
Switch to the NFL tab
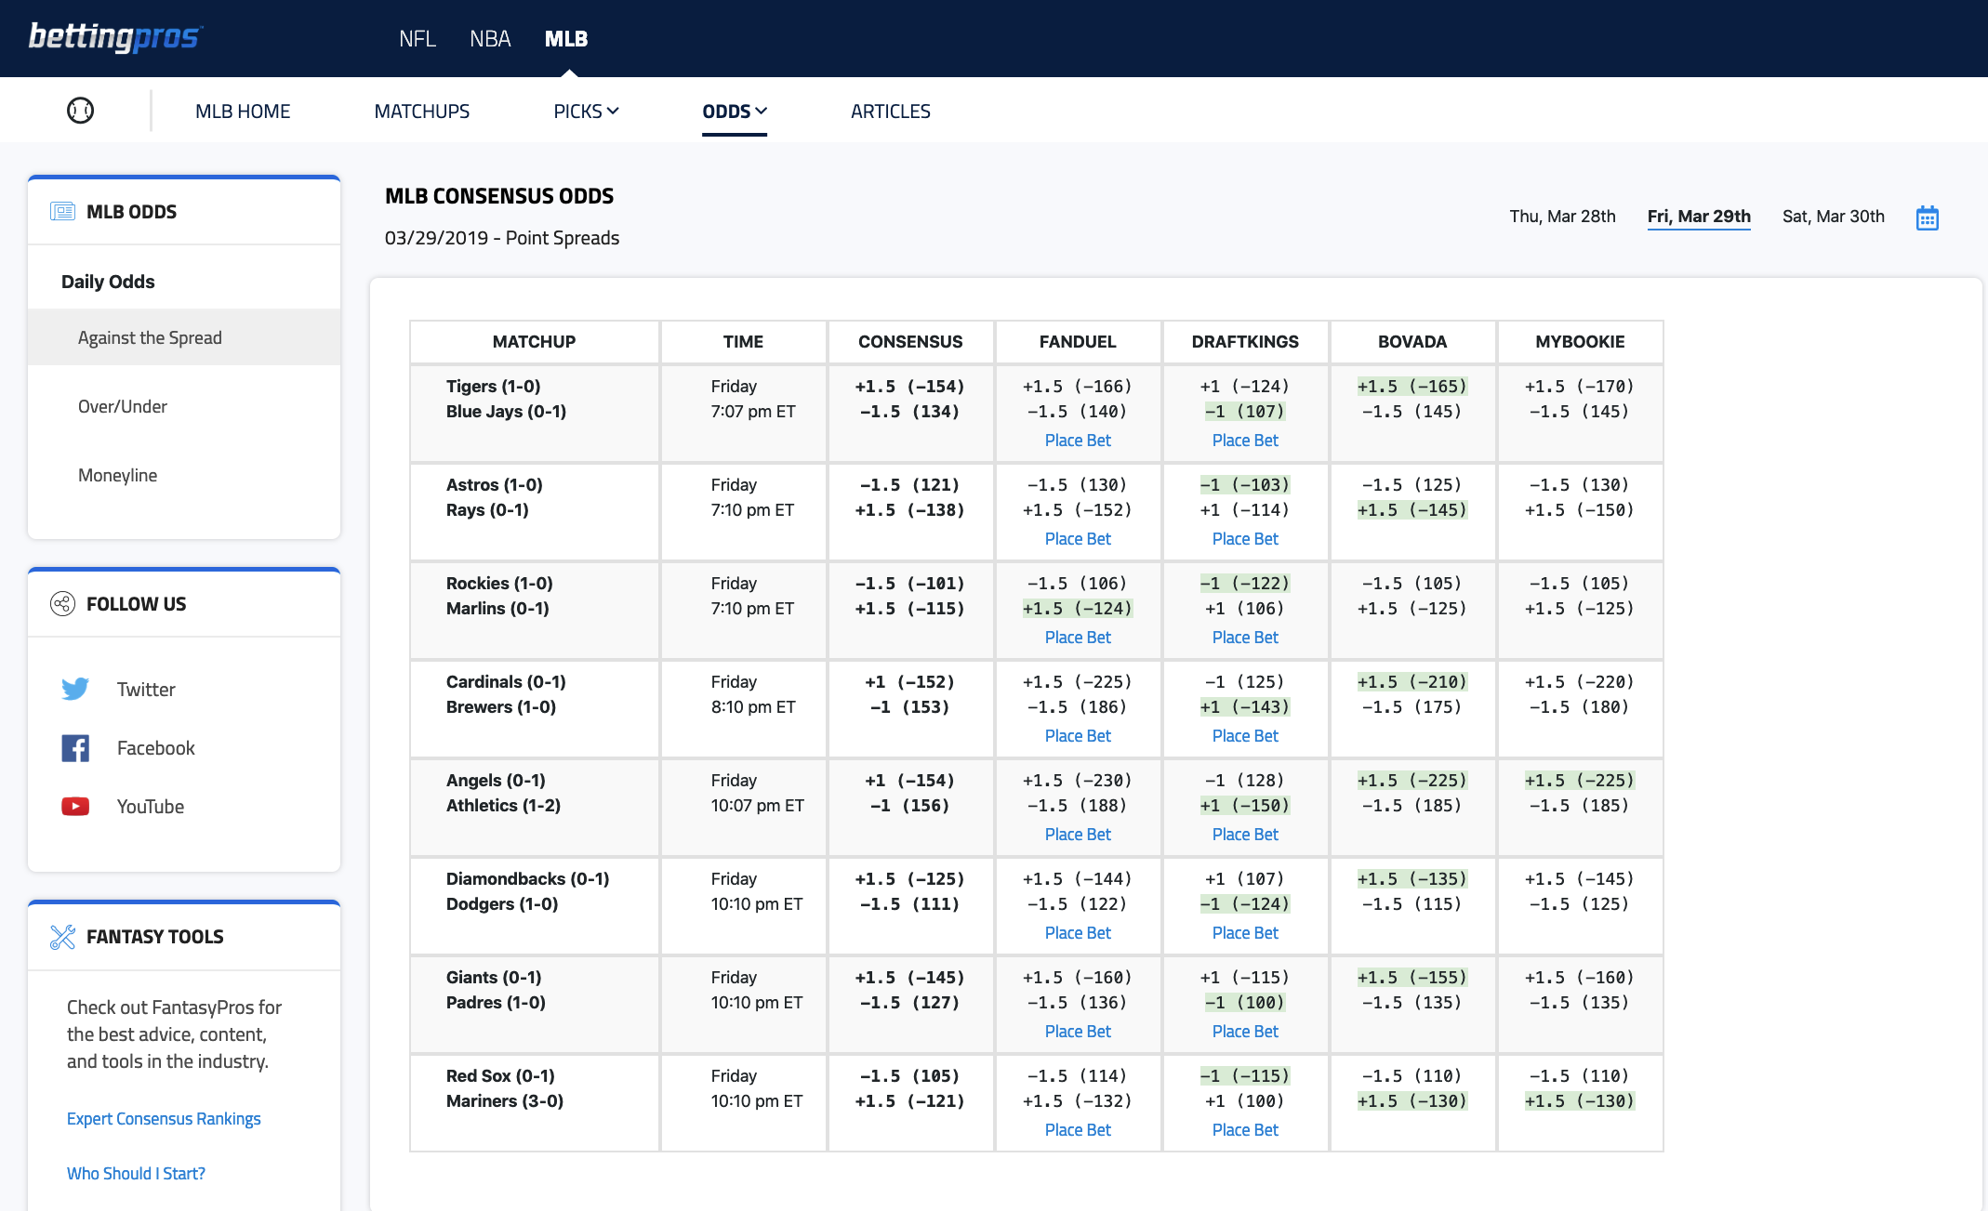(417, 38)
